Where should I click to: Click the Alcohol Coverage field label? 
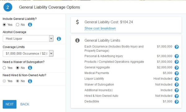tap(14, 32)
